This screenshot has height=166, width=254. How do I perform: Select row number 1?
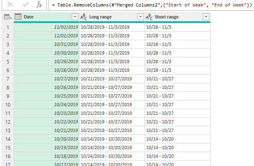pos(8,27)
